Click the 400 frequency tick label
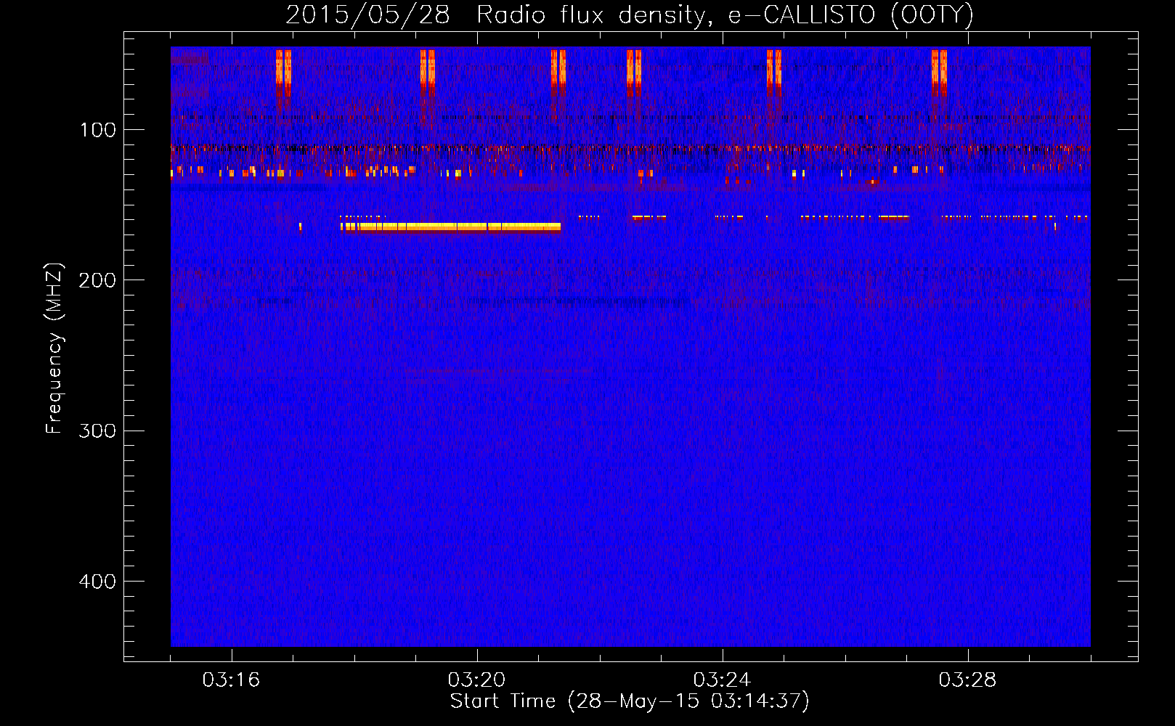This screenshot has height=726, width=1175. tap(98, 582)
